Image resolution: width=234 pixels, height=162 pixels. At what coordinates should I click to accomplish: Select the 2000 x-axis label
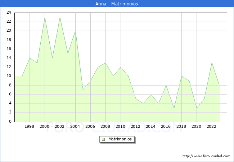tap(45, 126)
